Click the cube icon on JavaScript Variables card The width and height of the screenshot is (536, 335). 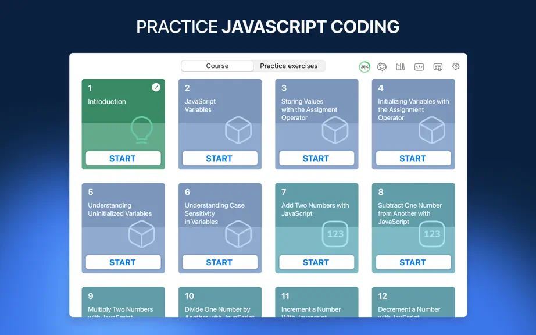tap(238, 130)
